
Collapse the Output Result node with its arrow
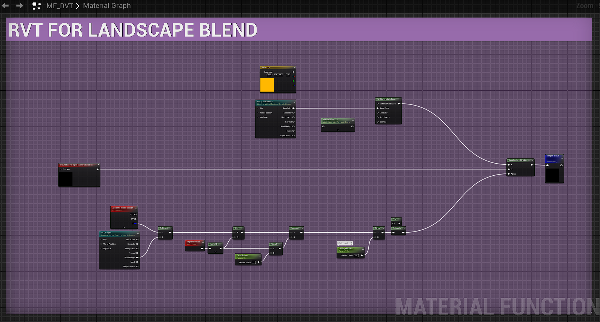[x=562, y=158]
